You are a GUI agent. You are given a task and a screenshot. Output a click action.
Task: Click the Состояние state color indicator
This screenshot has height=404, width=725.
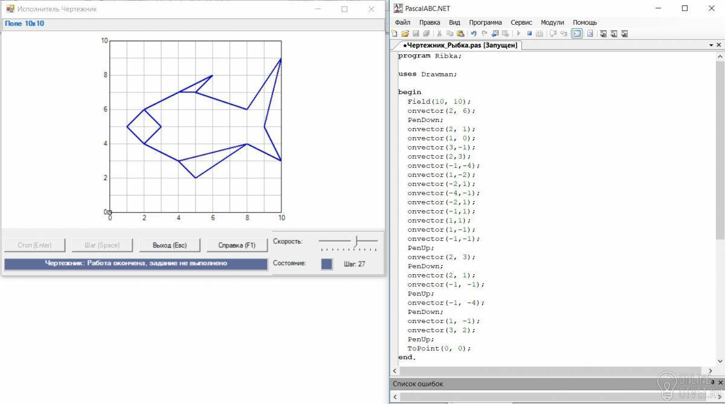(x=327, y=264)
